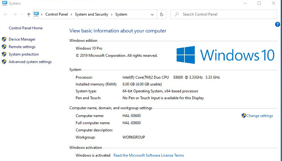The height and width of the screenshot is (161, 282).
Task: Open Remote settings
Action: 22,47
